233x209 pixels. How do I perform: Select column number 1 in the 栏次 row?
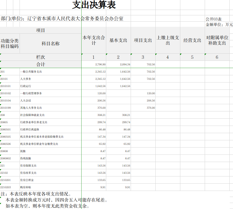pos(93,57)
